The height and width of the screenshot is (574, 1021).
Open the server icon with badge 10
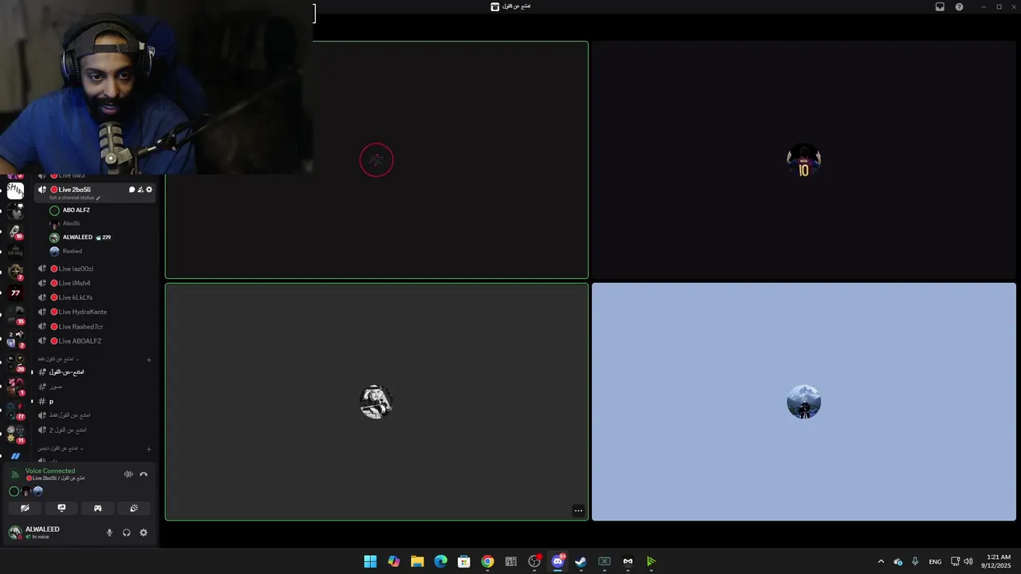(x=15, y=231)
